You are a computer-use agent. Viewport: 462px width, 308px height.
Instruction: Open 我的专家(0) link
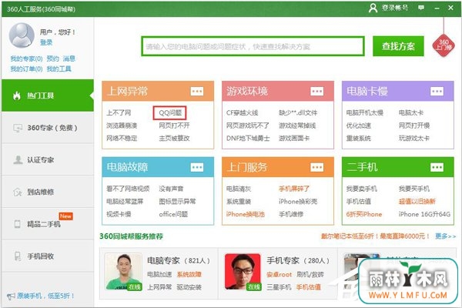(x=26, y=59)
